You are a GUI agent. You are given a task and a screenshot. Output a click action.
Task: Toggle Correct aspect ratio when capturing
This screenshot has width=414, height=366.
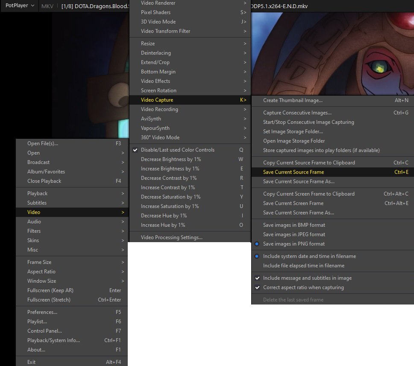pos(333,287)
